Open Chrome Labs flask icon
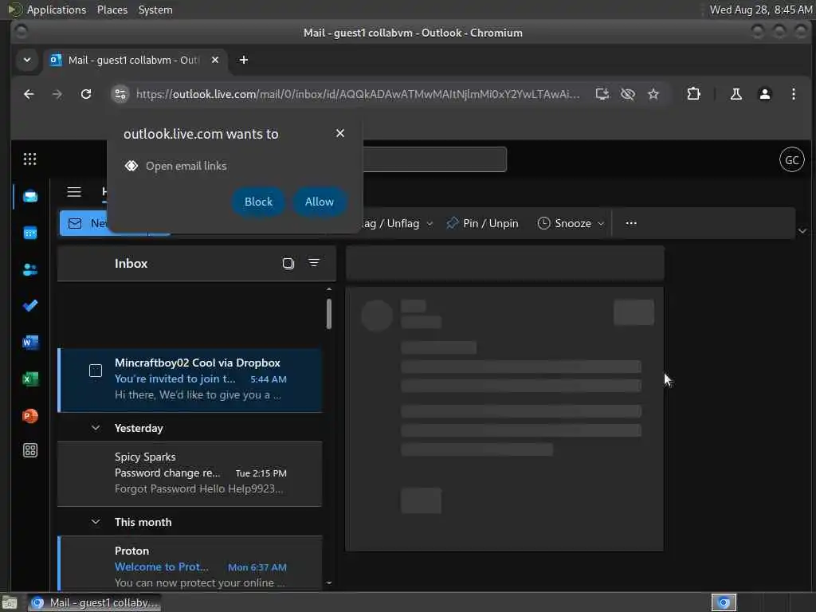 click(736, 94)
